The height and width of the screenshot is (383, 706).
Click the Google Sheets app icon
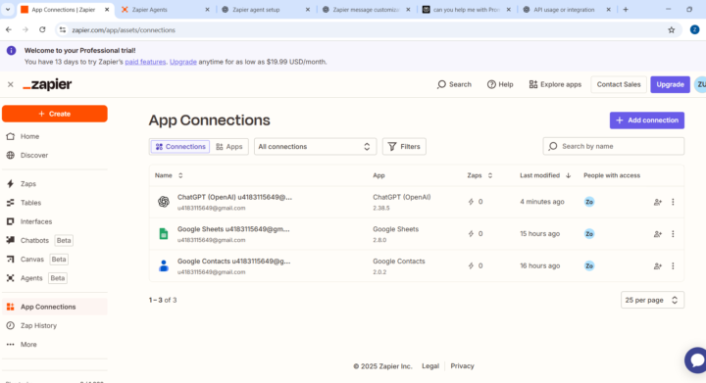point(164,234)
